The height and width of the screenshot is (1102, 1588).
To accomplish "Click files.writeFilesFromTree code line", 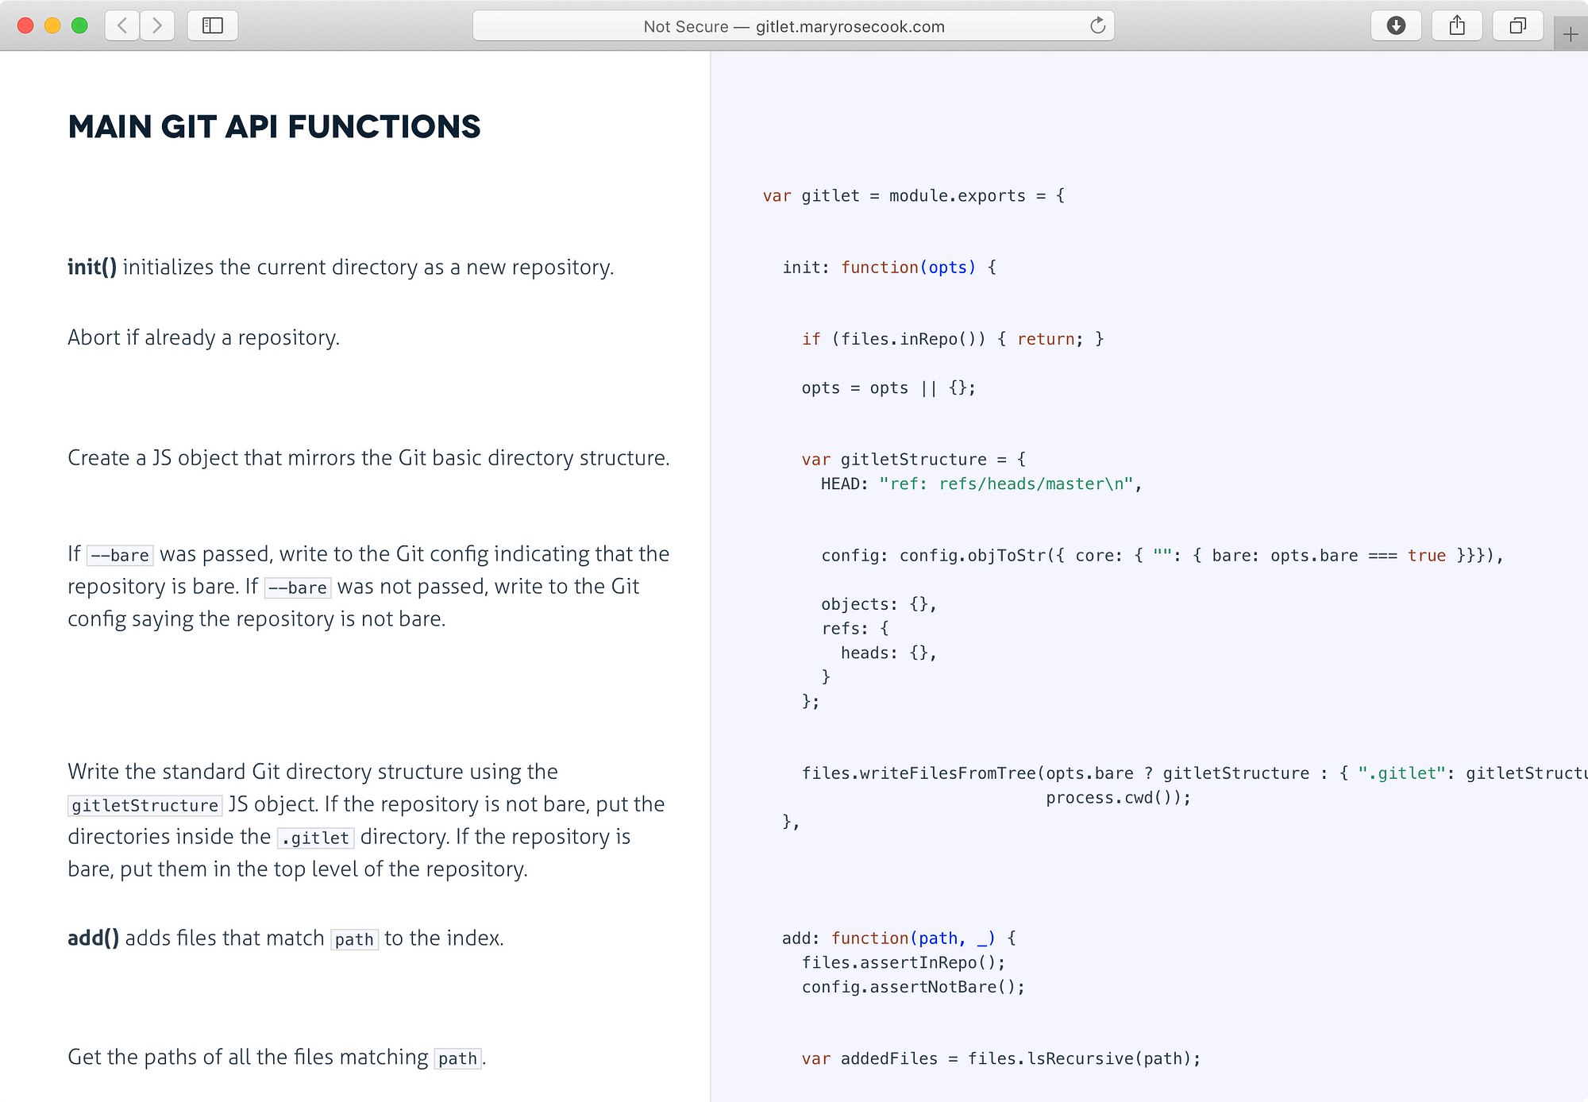I will point(1194,773).
